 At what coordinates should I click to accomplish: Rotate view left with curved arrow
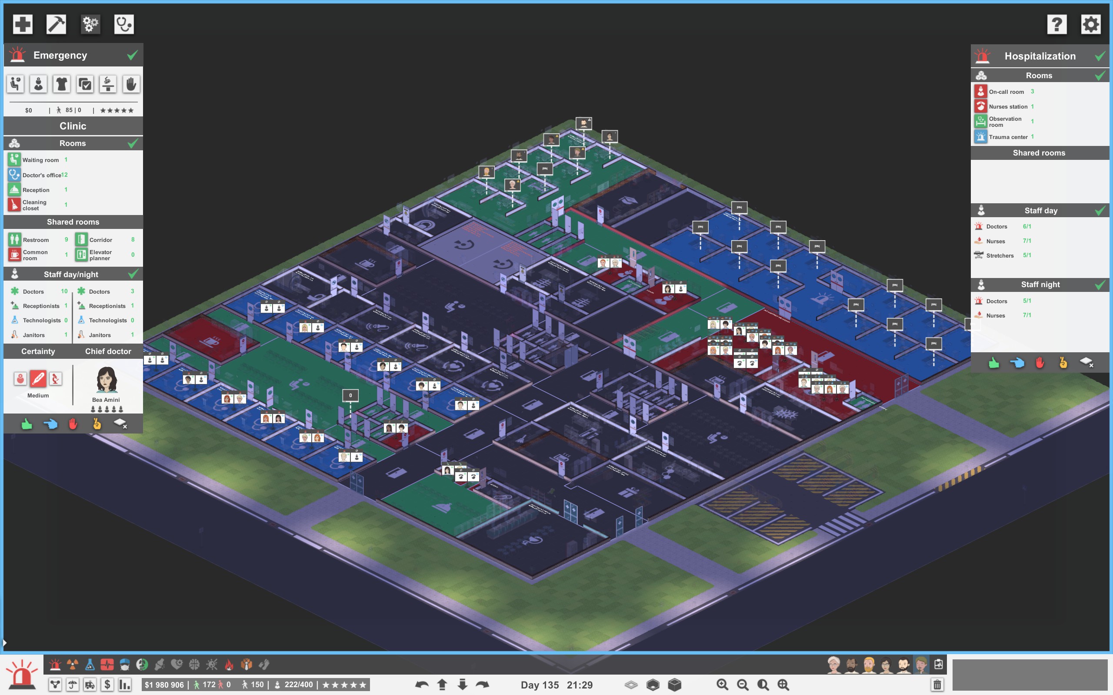click(422, 685)
